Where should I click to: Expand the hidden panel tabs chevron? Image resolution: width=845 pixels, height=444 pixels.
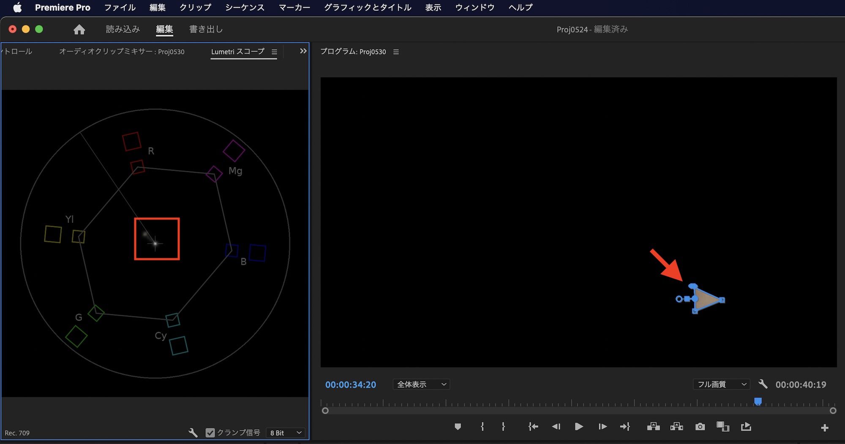click(x=303, y=51)
